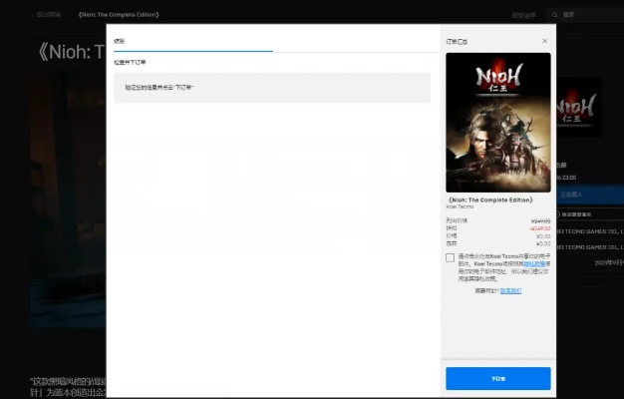Image resolution: width=624 pixels, height=399 pixels.
Task: Click the verify information notice box
Action: [272, 87]
